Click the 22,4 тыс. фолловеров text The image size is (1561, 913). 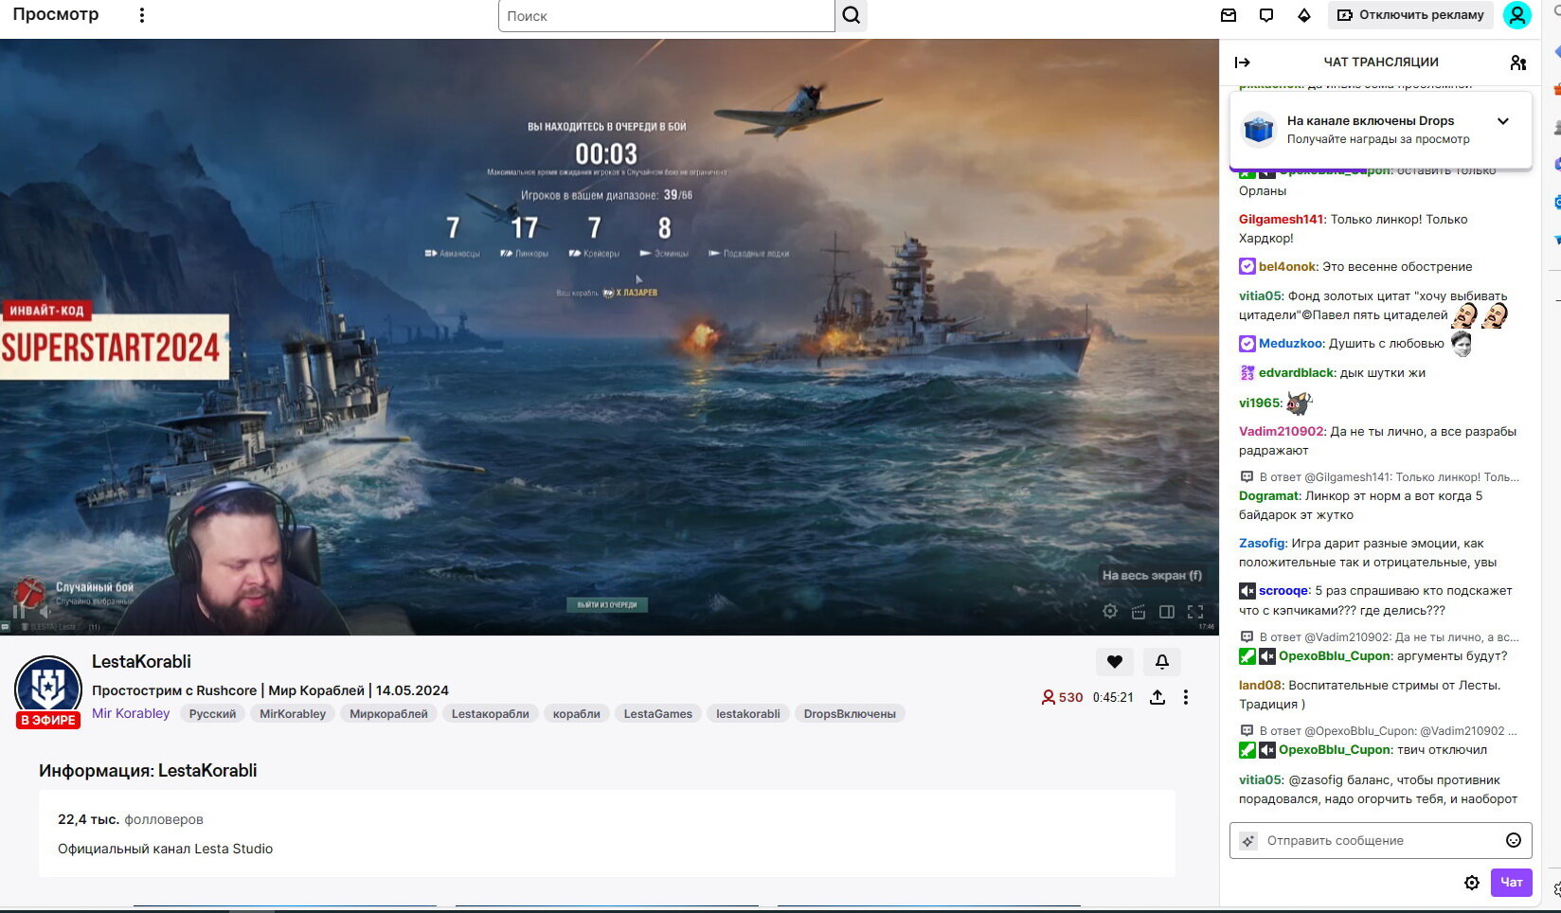coord(131,819)
